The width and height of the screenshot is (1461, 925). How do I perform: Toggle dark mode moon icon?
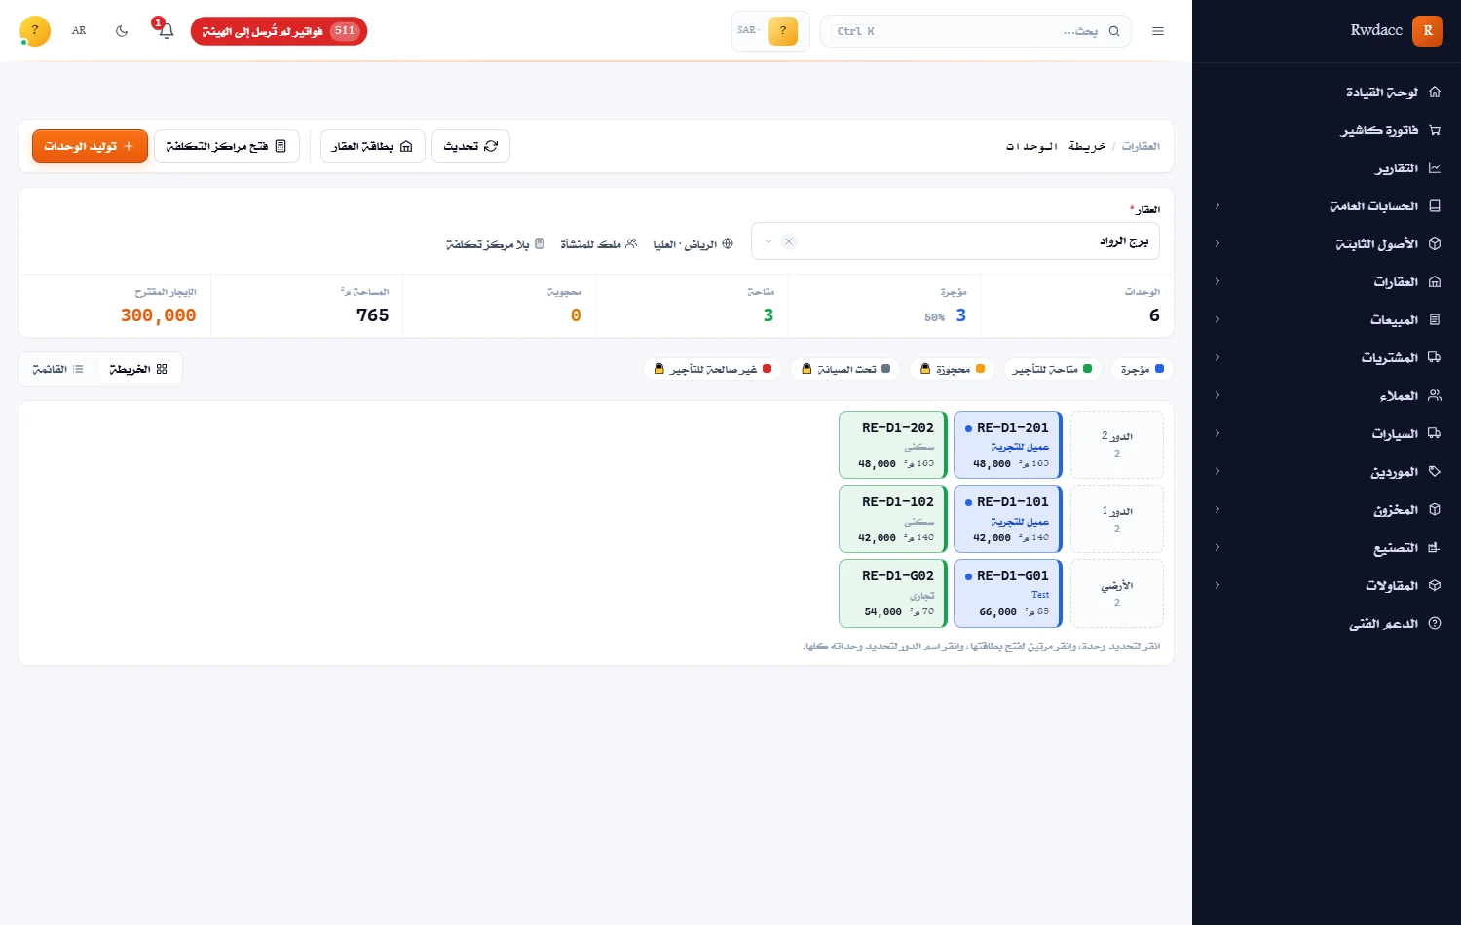coord(122,31)
